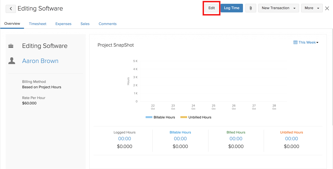
Task: Open customer Aaron Brown link
Action: pyautogui.click(x=40, y=61)
